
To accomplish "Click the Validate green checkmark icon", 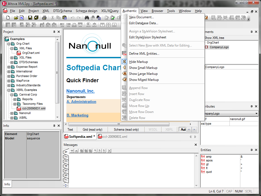I will 113,18.
